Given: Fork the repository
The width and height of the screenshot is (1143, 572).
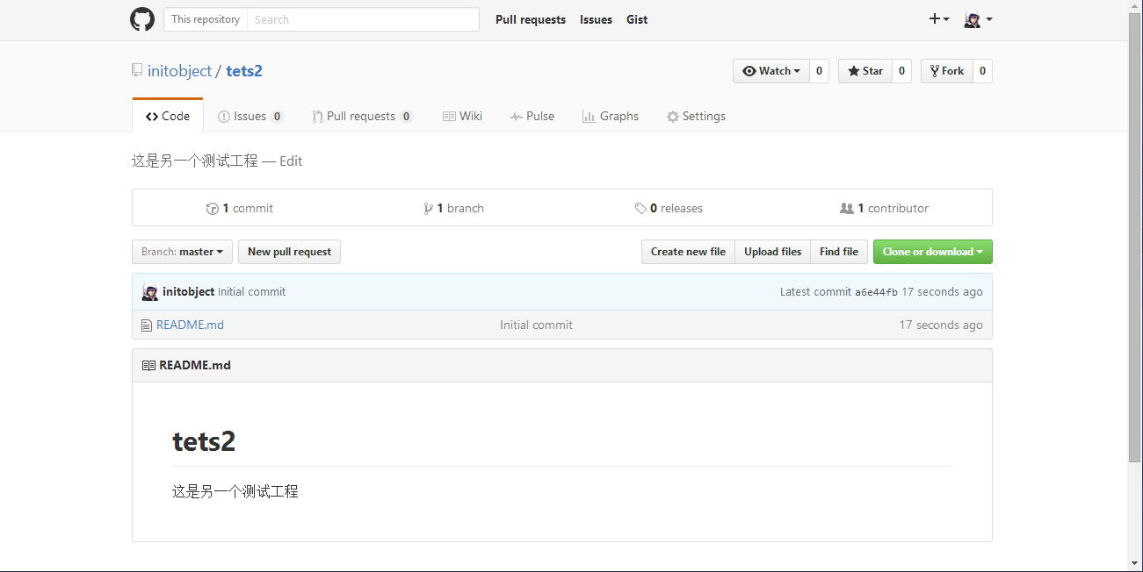Looking at the screenshot, I should pos(947,71).
